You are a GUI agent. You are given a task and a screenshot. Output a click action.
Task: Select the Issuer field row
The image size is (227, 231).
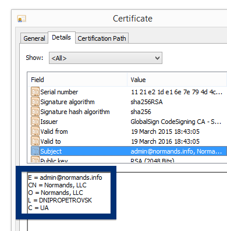click(127, 122)
